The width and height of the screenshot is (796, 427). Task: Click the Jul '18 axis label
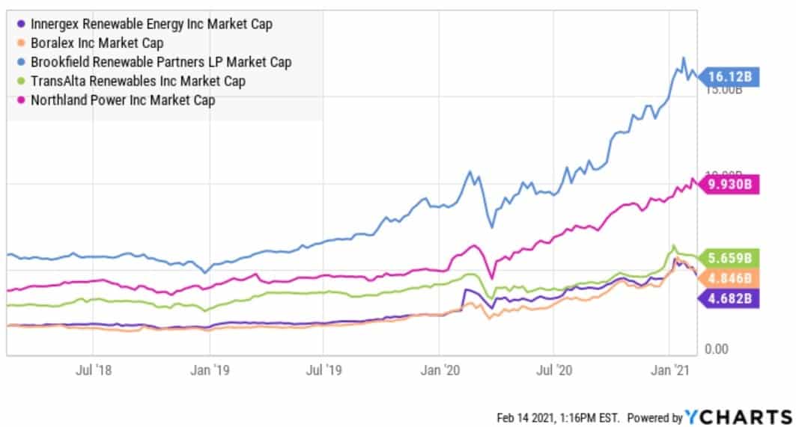tap(94, 369)
